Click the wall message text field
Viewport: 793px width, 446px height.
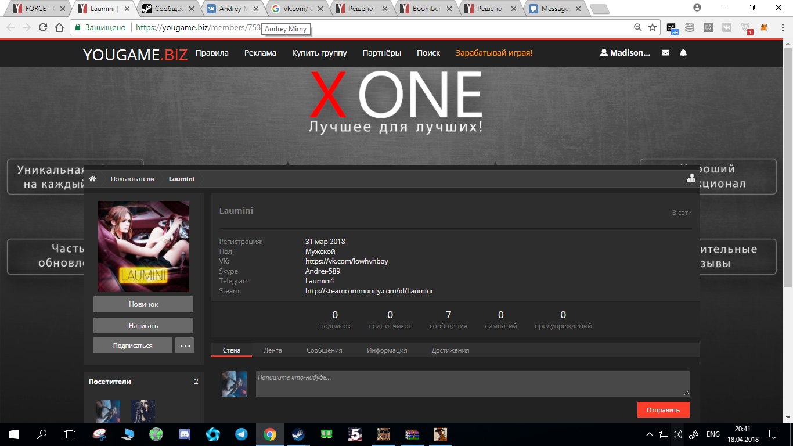[x=473, y=384]
